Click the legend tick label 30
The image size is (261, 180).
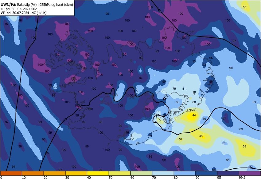67,178
